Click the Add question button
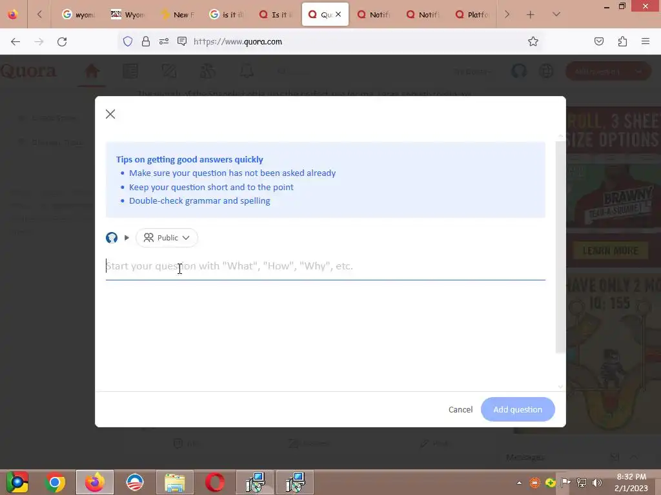This screenshot has height=495, width=661. pos(518,409)
